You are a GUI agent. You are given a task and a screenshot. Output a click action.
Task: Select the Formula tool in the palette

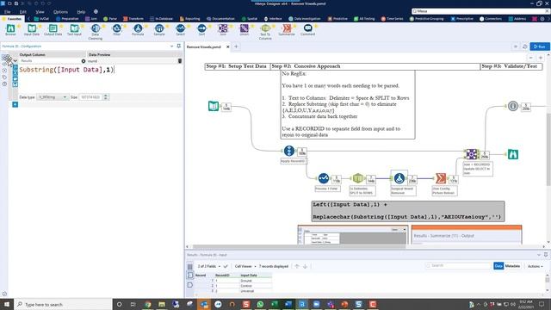(x=138, y=30)
